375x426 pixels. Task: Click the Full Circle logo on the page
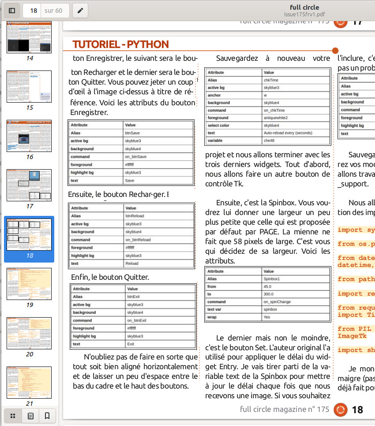click(341, 410)
